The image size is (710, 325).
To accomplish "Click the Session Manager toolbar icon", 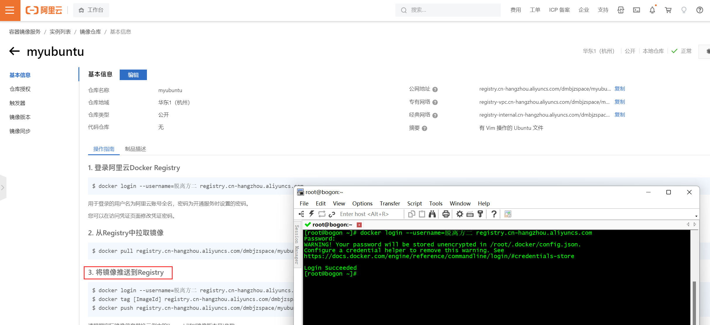I will tap(301, 214).
